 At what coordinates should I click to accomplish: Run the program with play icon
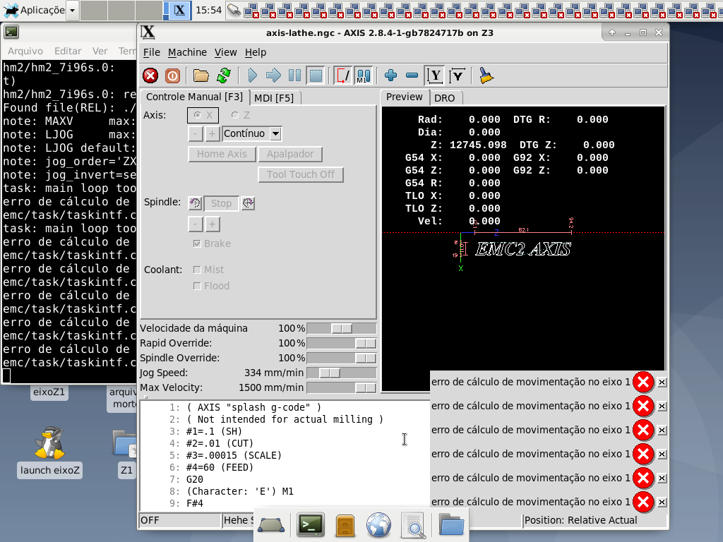pos(252,76)
